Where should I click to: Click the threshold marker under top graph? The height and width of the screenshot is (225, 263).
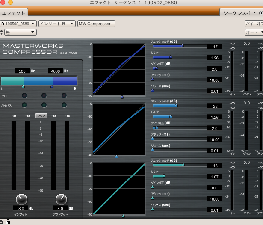tap(122, 97)
